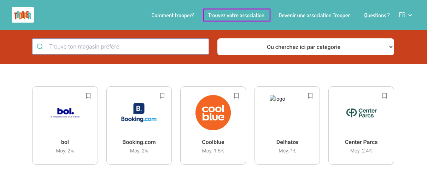The width and height of the screenshot is (427, 169).
Task: Click the chevron next to FR
Action: click(x=410, y=15)
